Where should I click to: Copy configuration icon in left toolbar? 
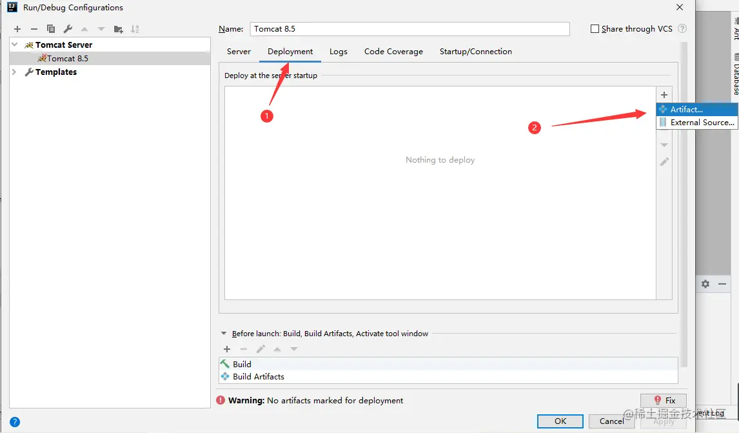51,29
